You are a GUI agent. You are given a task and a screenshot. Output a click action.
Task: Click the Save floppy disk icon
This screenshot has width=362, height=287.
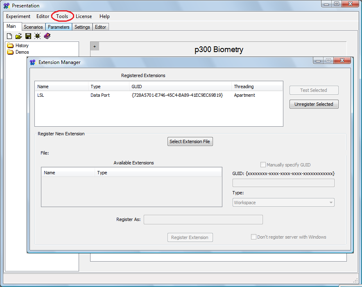pyautogui.click(x=28, y=36)
